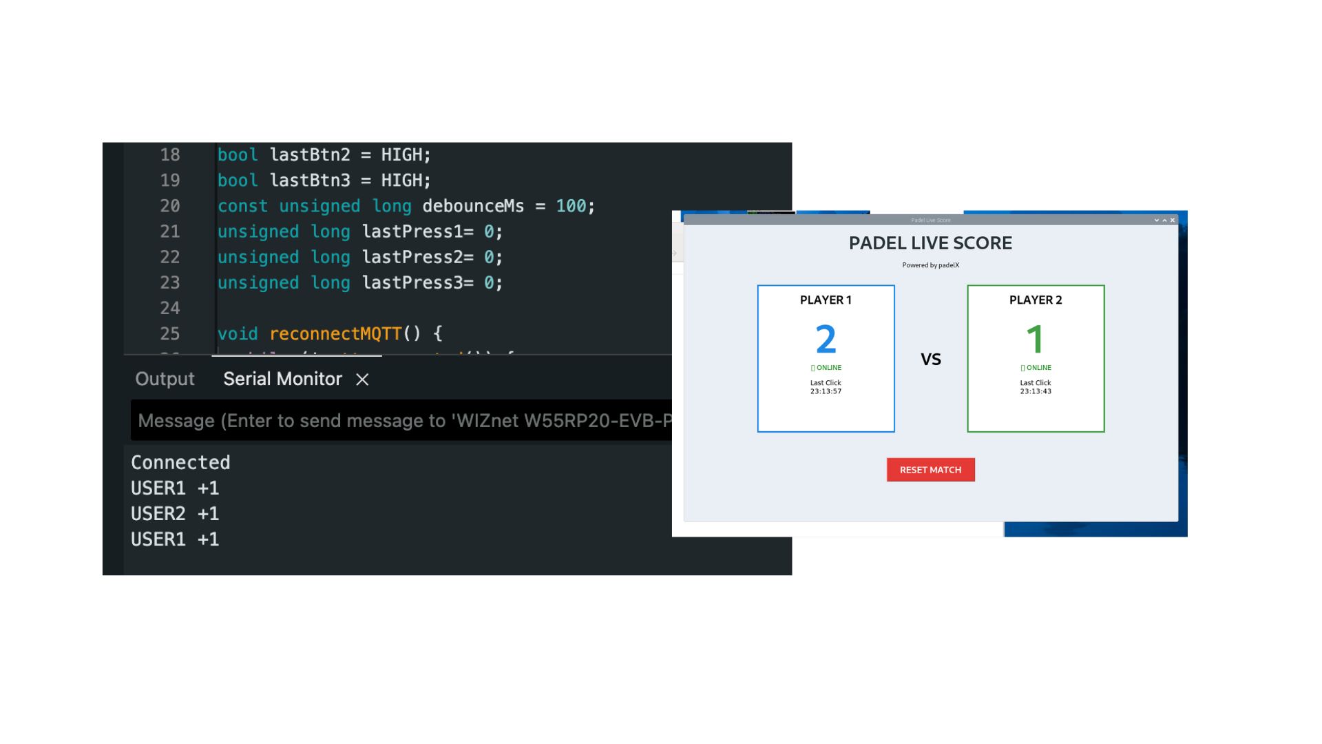The width and height of the screenshot is (1322, 744).
Task: Click the 'lastBtn3' variable on line 19
Action: pyautogui.click(x=310, y=180)
